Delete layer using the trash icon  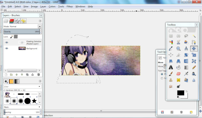[x=38, y=75]
